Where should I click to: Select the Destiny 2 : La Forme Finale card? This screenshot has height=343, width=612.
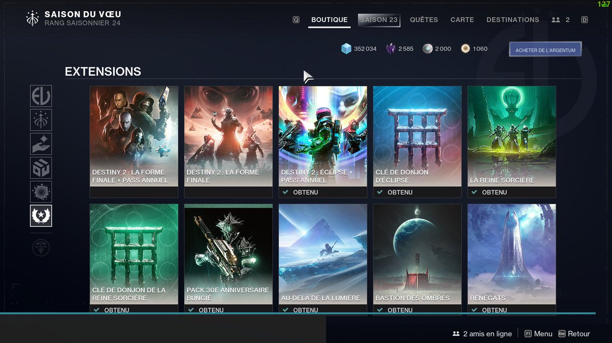(x=228, y=141)
